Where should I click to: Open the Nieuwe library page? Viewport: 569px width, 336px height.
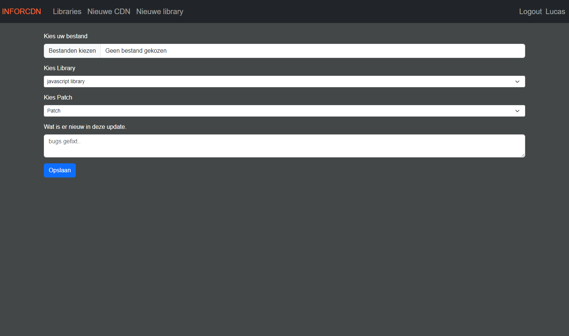[x=159, y=12]
